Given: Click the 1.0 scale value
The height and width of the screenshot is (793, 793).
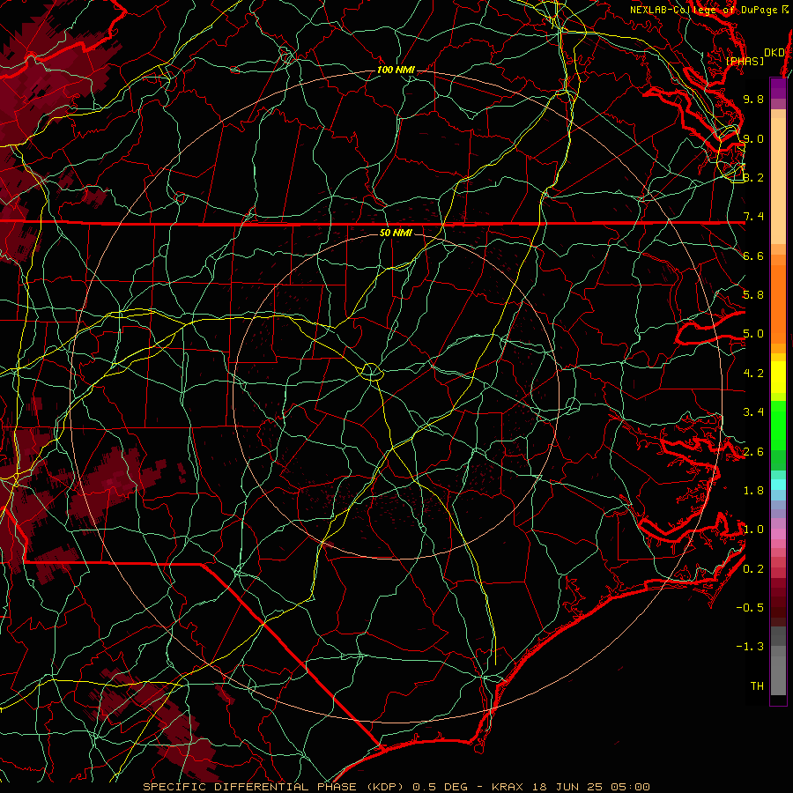Looking at the screenshot, I should [x=753, y=530].
